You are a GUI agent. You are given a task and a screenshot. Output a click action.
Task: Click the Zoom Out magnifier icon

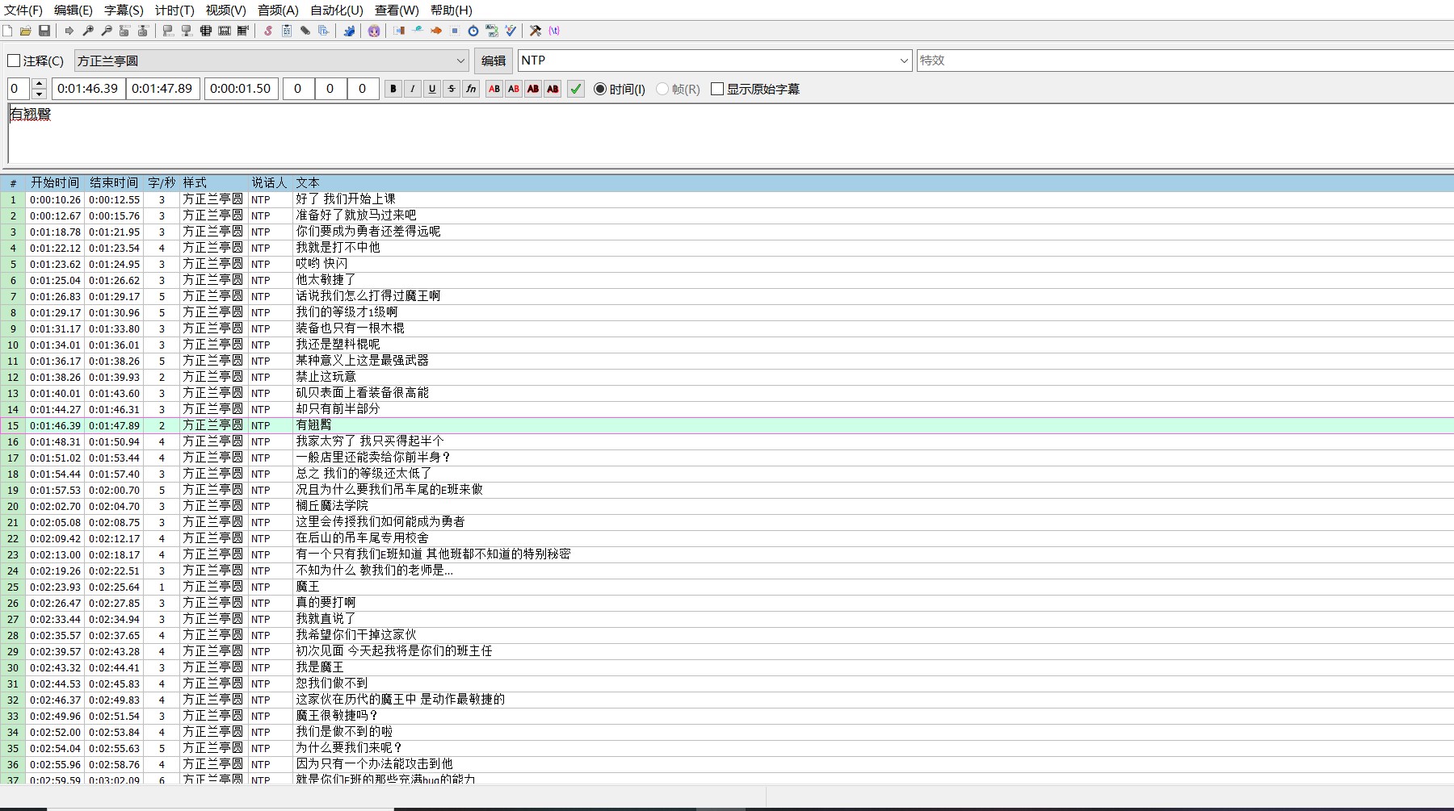107,31
